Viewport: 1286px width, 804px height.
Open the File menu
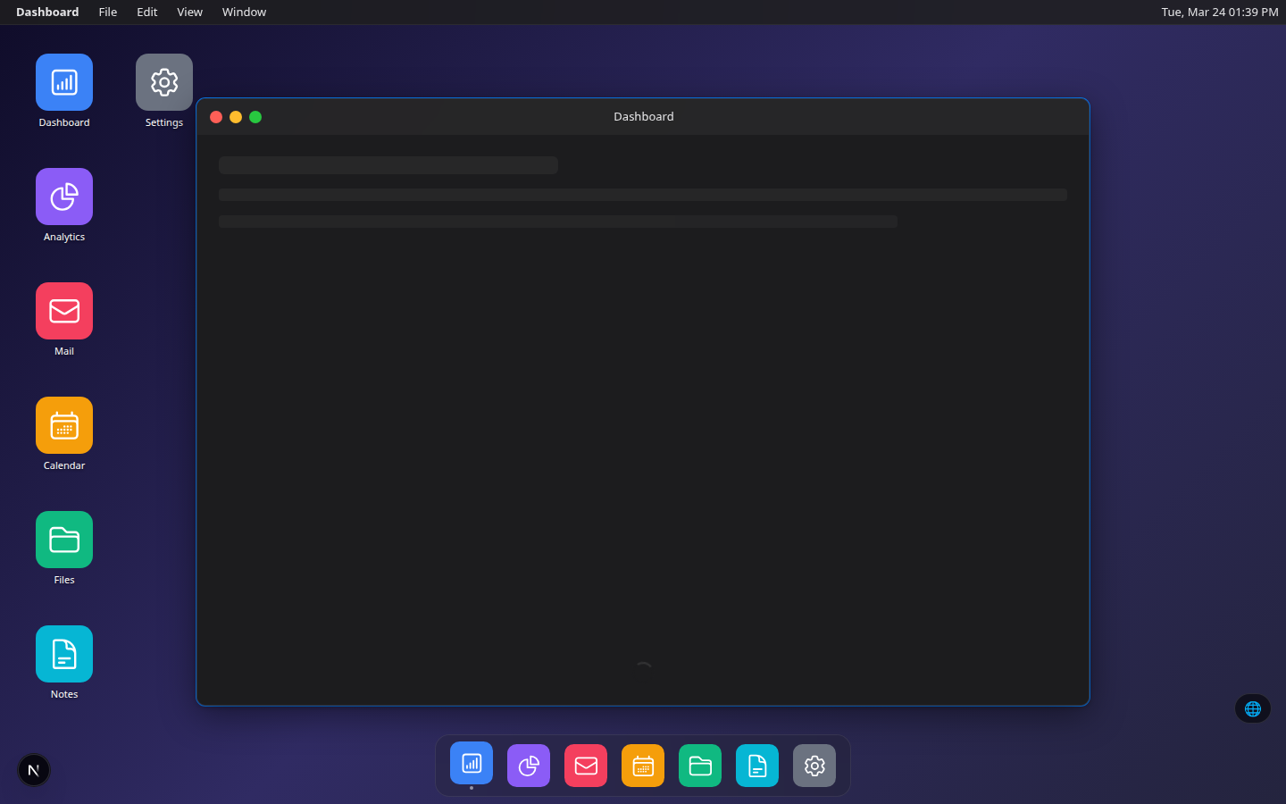coord(107,12)
